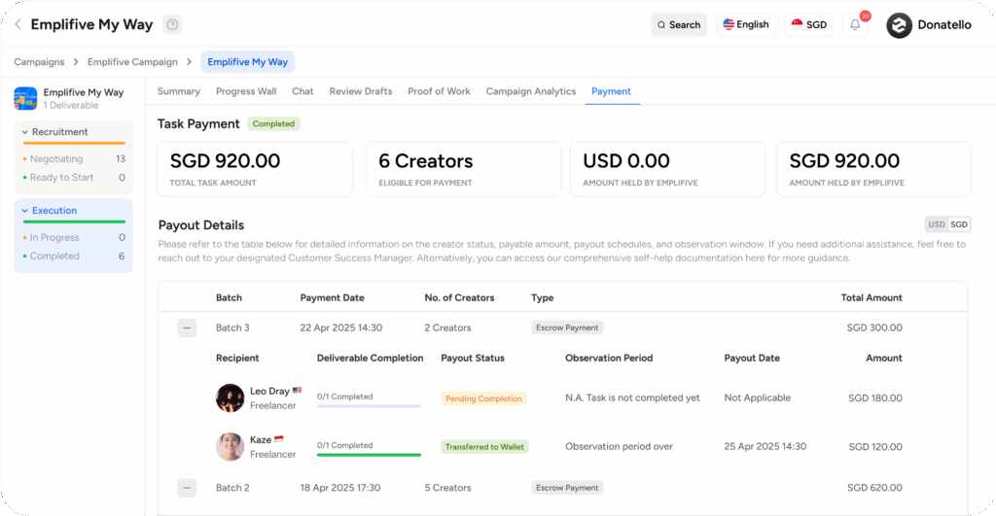This screenshot has height=516, width=996.
Task: Select the Payment tab
Action: [x=611, y=91]
